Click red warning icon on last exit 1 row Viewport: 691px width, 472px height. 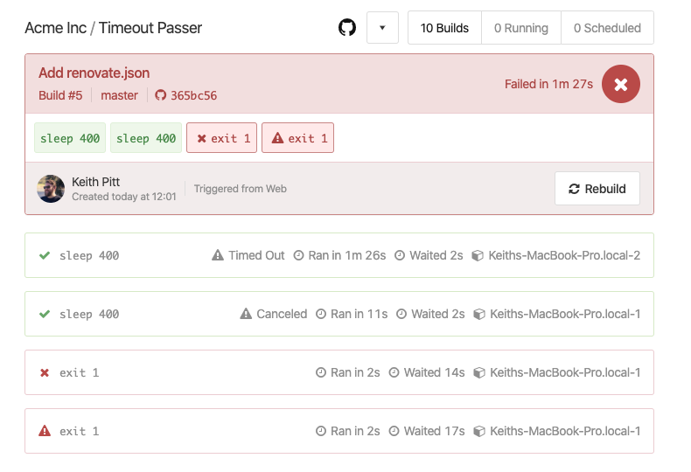coord(45,431)
